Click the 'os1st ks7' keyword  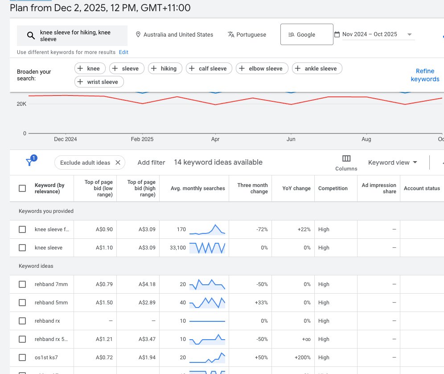[x=46, y=357]
